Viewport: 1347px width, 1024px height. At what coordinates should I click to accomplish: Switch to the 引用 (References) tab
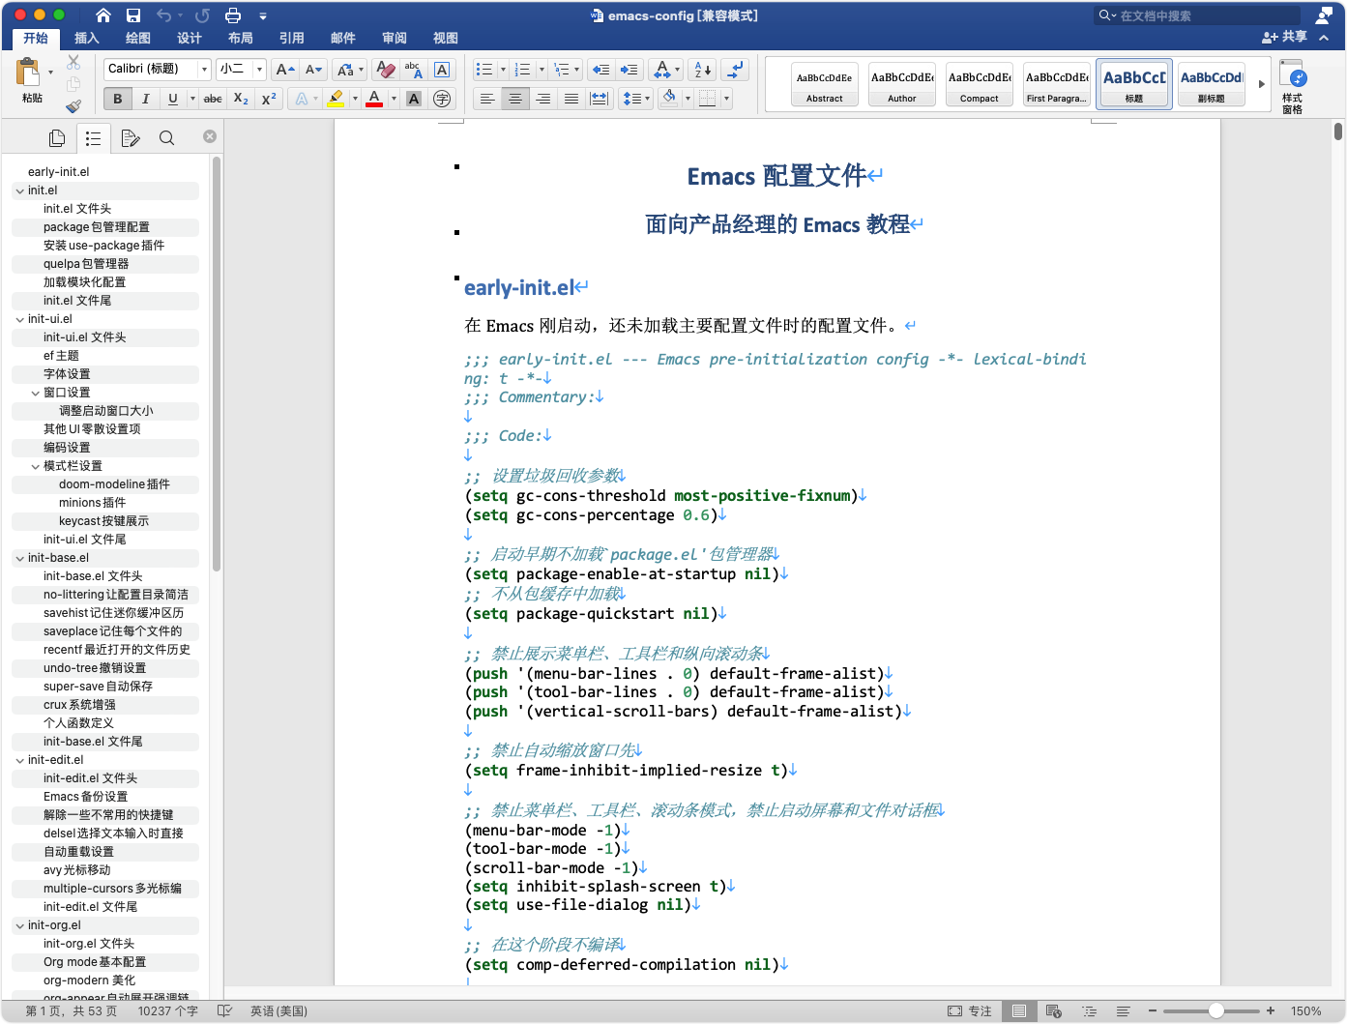point(292,38)
